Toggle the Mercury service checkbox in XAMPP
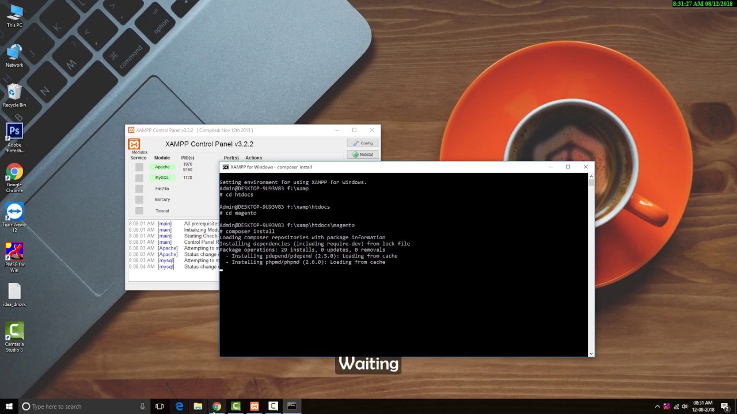The width and height of the screenshot is (737, 414). tap(139, 200)
